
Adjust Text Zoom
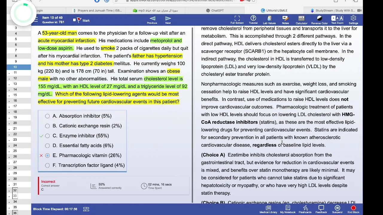(337, 20)
